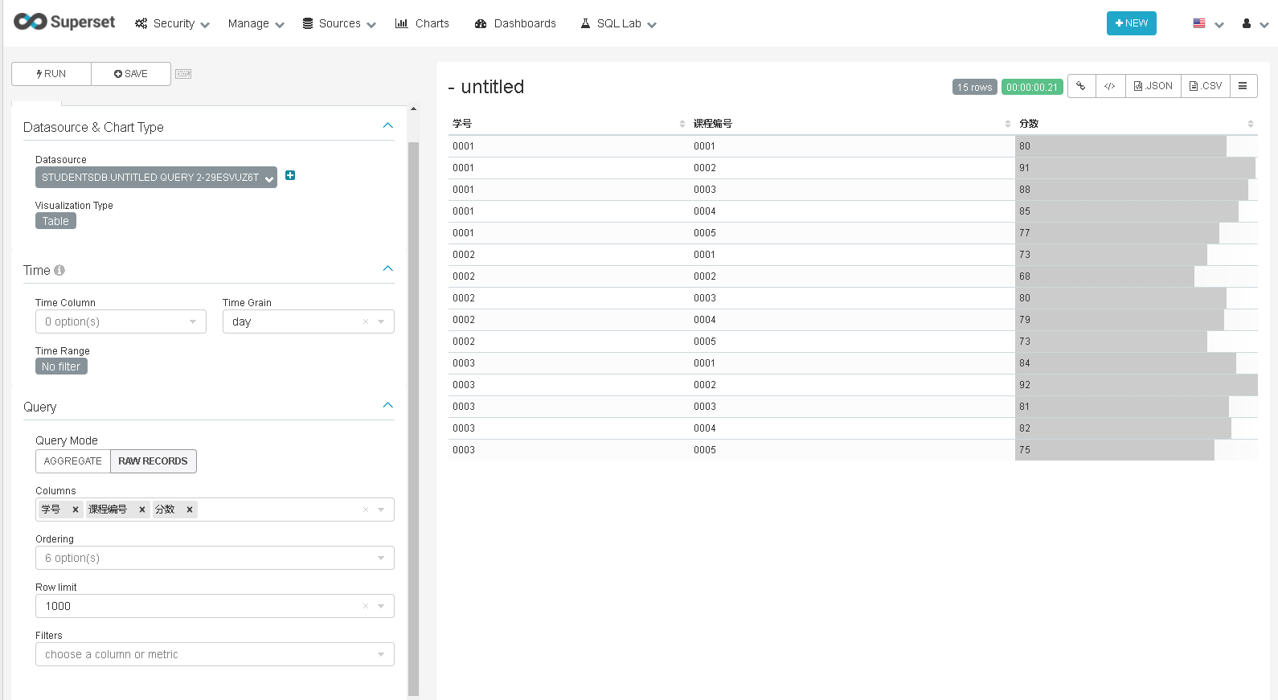Screen dimensions: 1278x700
Task: Click score 68 bar cell
Action: tap(1137, 276)
